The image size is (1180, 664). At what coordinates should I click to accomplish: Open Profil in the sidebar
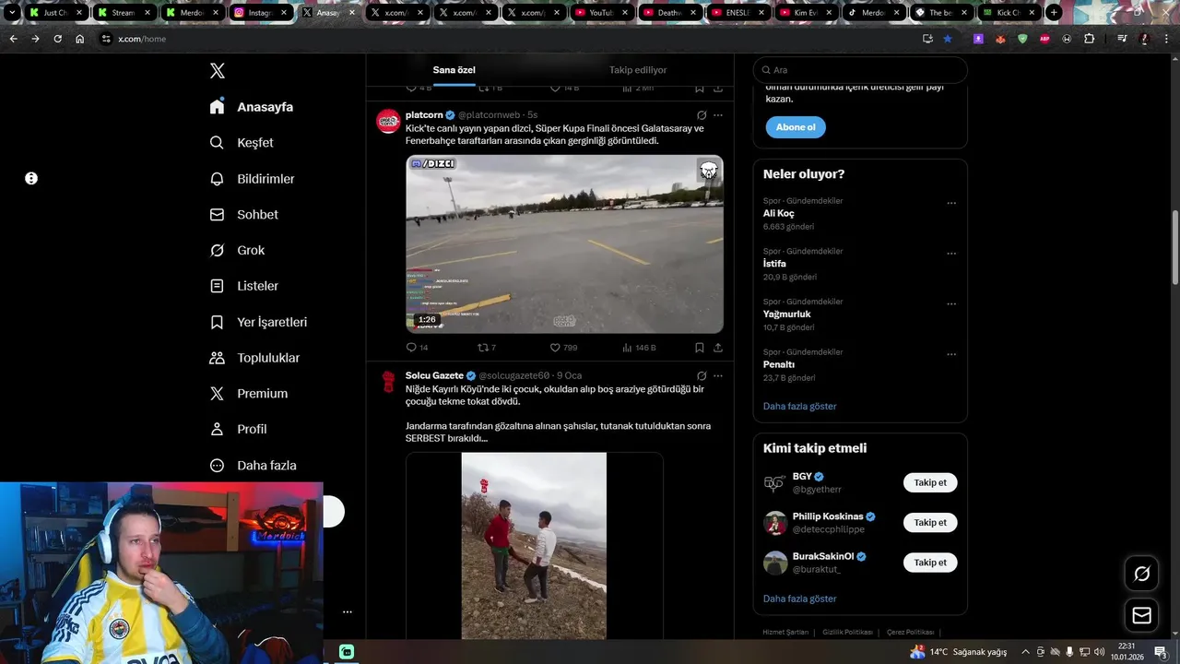pos(238,429)
